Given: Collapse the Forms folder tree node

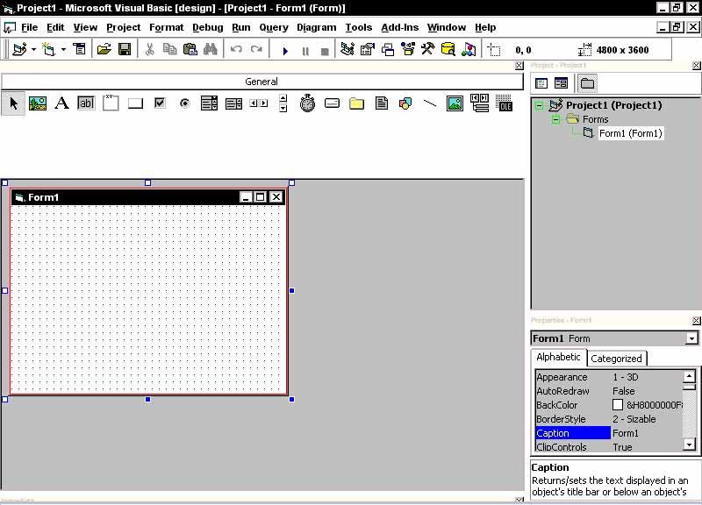Looking at the screenshot, I should 555,119.
